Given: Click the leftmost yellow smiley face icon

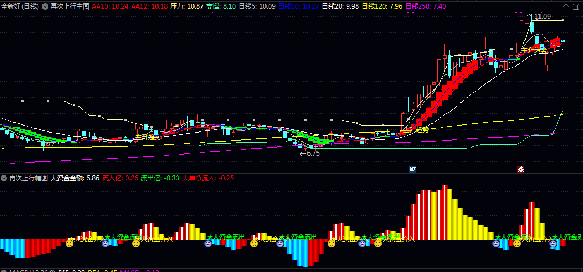Looking at the screenshot, I should coord(69,244).
